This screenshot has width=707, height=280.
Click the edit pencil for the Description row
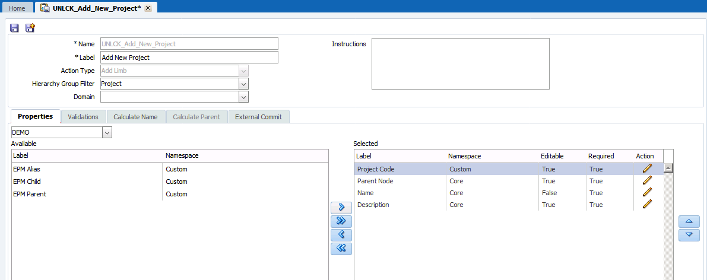(647, 204)
